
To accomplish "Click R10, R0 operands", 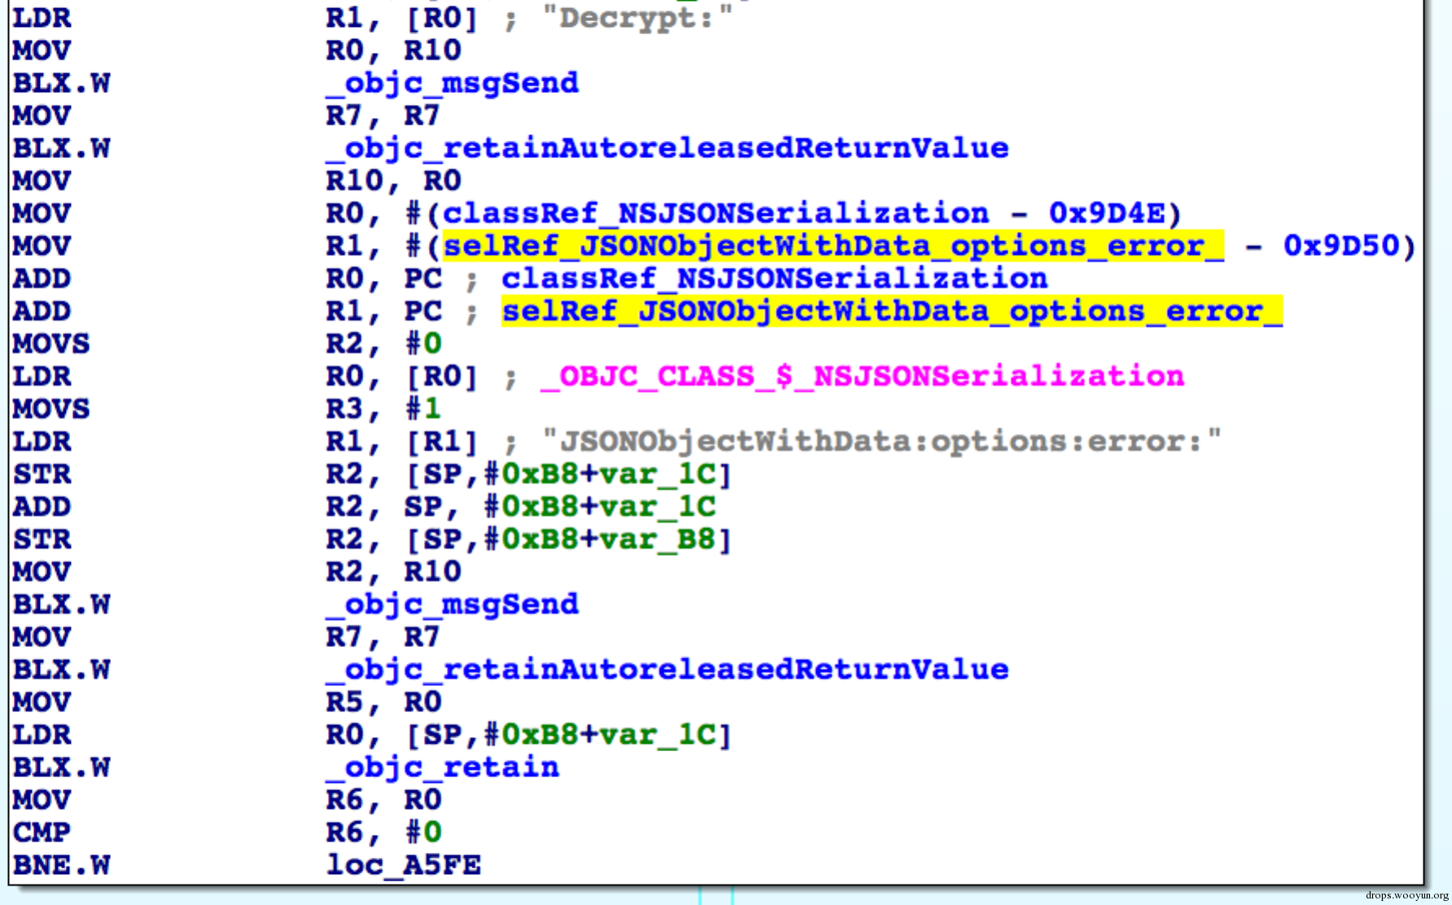I will point(393,181).
